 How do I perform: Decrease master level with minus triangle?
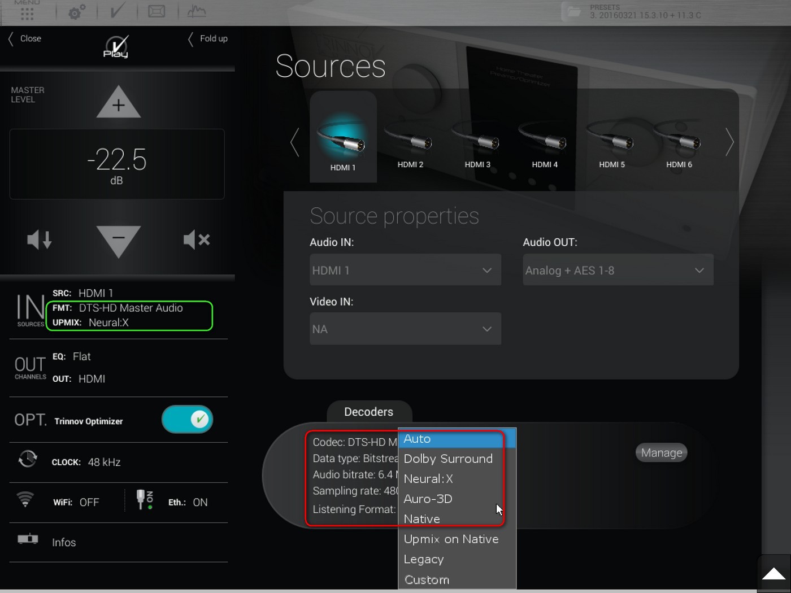[118, 240]
